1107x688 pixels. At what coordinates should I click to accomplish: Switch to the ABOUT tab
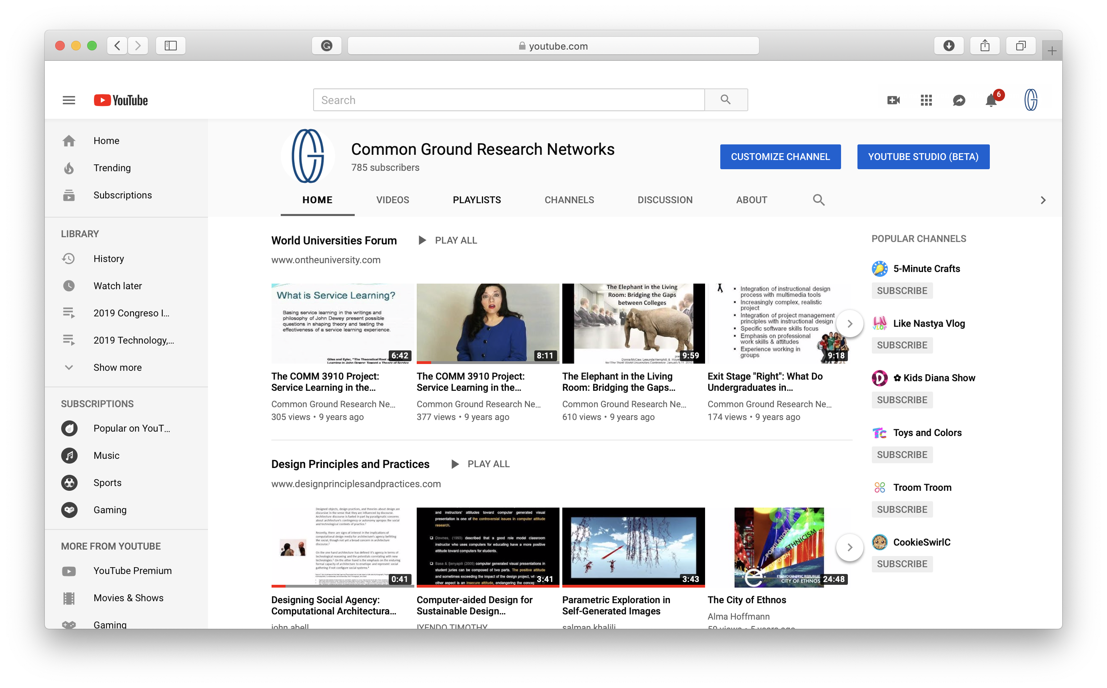[751, 200]
